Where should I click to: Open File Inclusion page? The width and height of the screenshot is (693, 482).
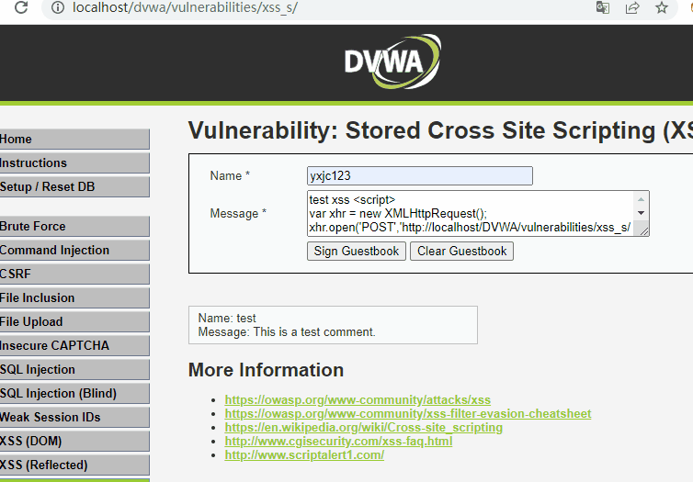[x=74, y=297]
